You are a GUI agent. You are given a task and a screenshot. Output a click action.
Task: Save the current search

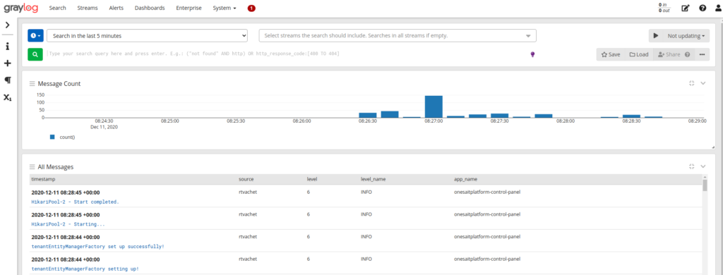click(x=611, y=54)
